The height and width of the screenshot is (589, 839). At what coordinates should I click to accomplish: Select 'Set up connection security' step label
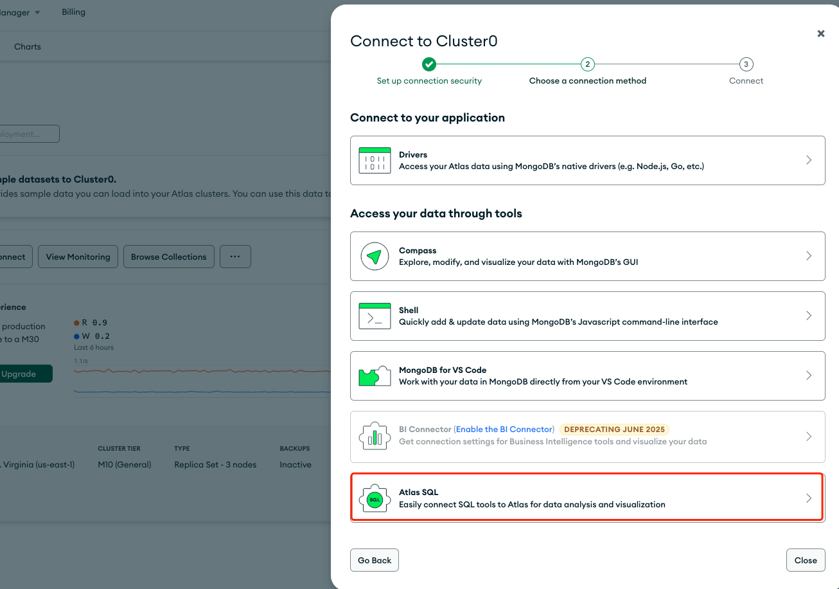pyautogui.click(x=429, y=81)
